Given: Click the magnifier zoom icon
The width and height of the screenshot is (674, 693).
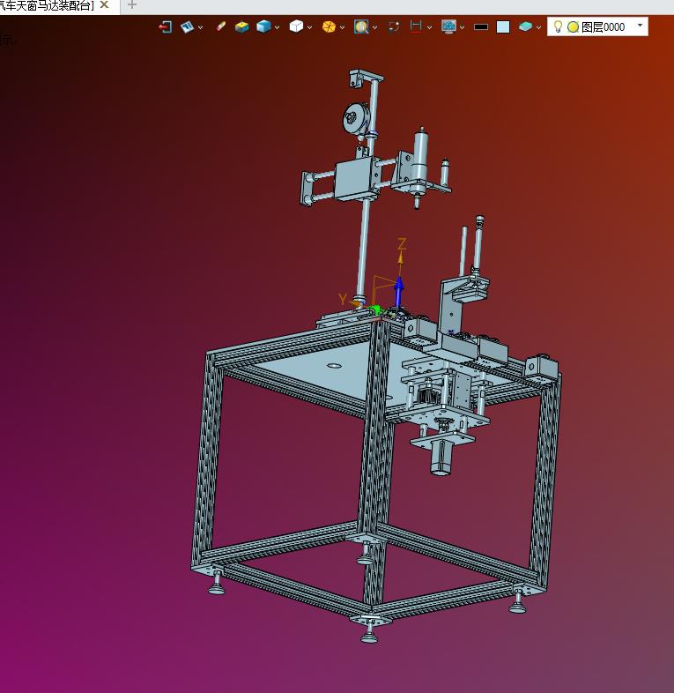Looking at the screenshot, I should pos(361,26).
